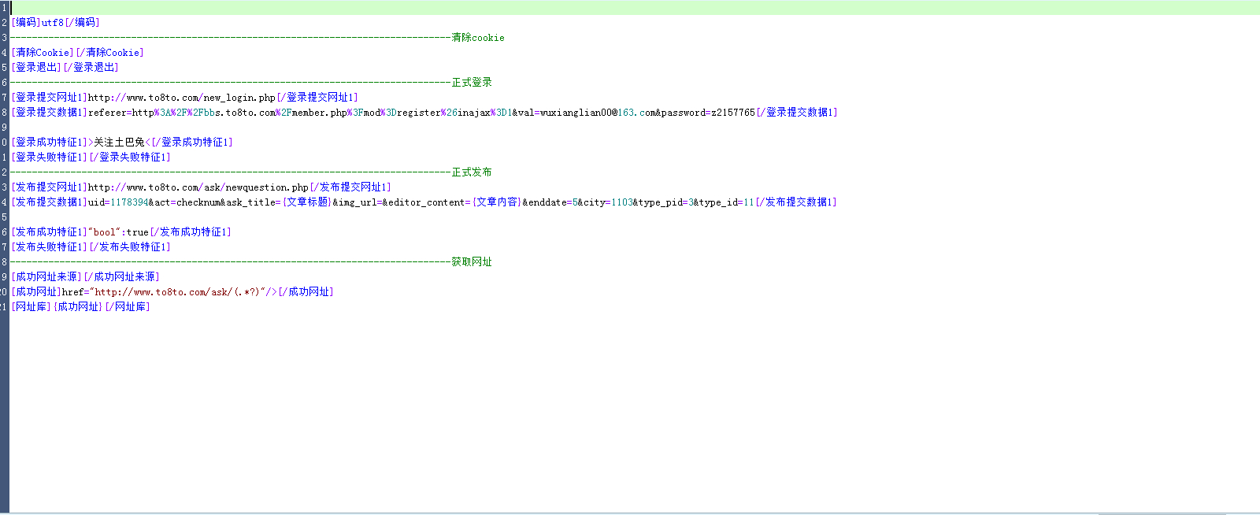Click the green 获取网址 section label
1260x515 pixels.
coord(471,262)
